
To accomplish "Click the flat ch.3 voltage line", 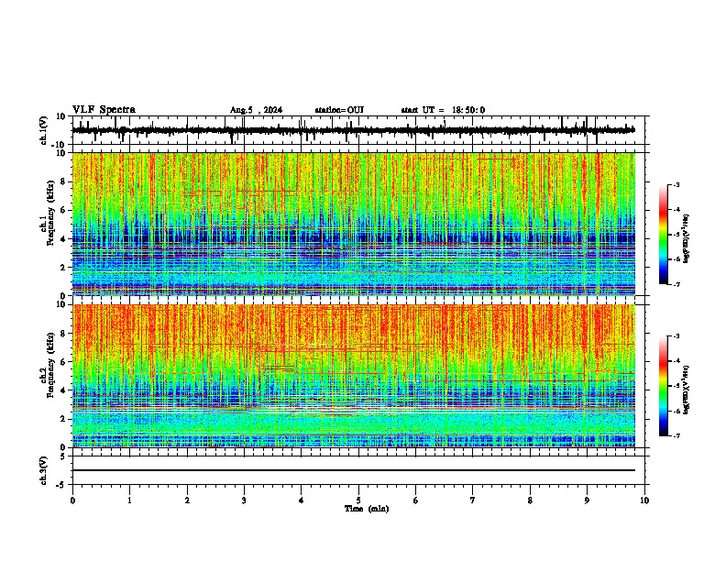I will [x=354, y=470].
